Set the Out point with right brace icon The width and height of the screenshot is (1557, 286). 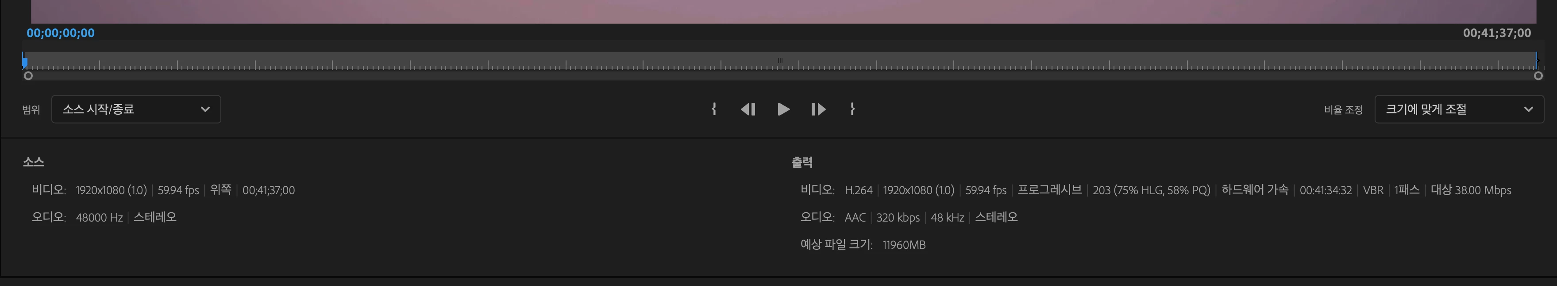852,109
